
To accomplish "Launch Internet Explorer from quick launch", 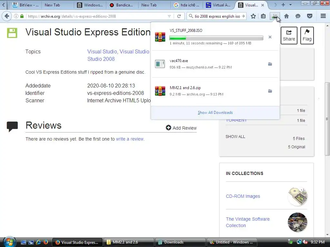I will (x=38, y=242).
